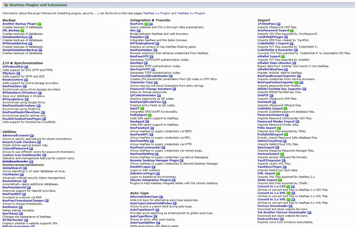Open the struck-through DataBaseReorder link
Image resolution: width=355 pixels, height=227 pixels.
point(15,162)
